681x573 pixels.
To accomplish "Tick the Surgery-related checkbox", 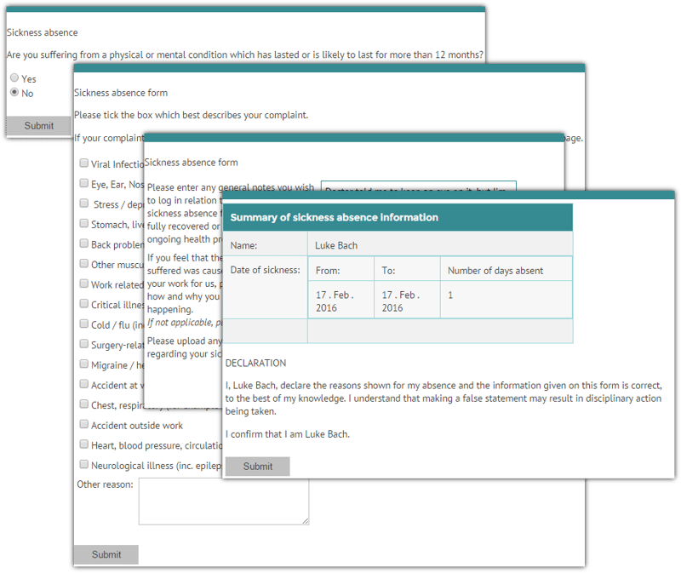I will click(83, 344).
